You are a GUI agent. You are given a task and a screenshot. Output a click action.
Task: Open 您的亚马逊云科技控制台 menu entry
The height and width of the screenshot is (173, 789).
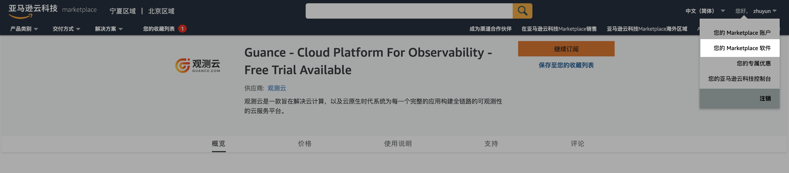740,79
